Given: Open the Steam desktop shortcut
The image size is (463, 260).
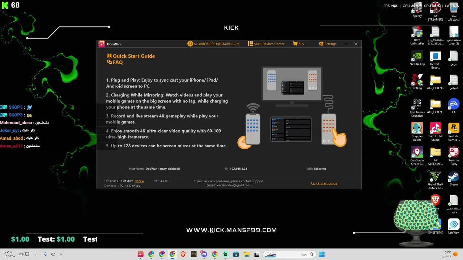Looking at the screenshot, I should pyautogui.click(x=454, y=179).
